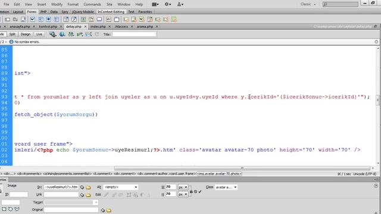Click the Src input field in Properties
The image size is (381, 214).
pyautogui.click(x=61, y=187)
